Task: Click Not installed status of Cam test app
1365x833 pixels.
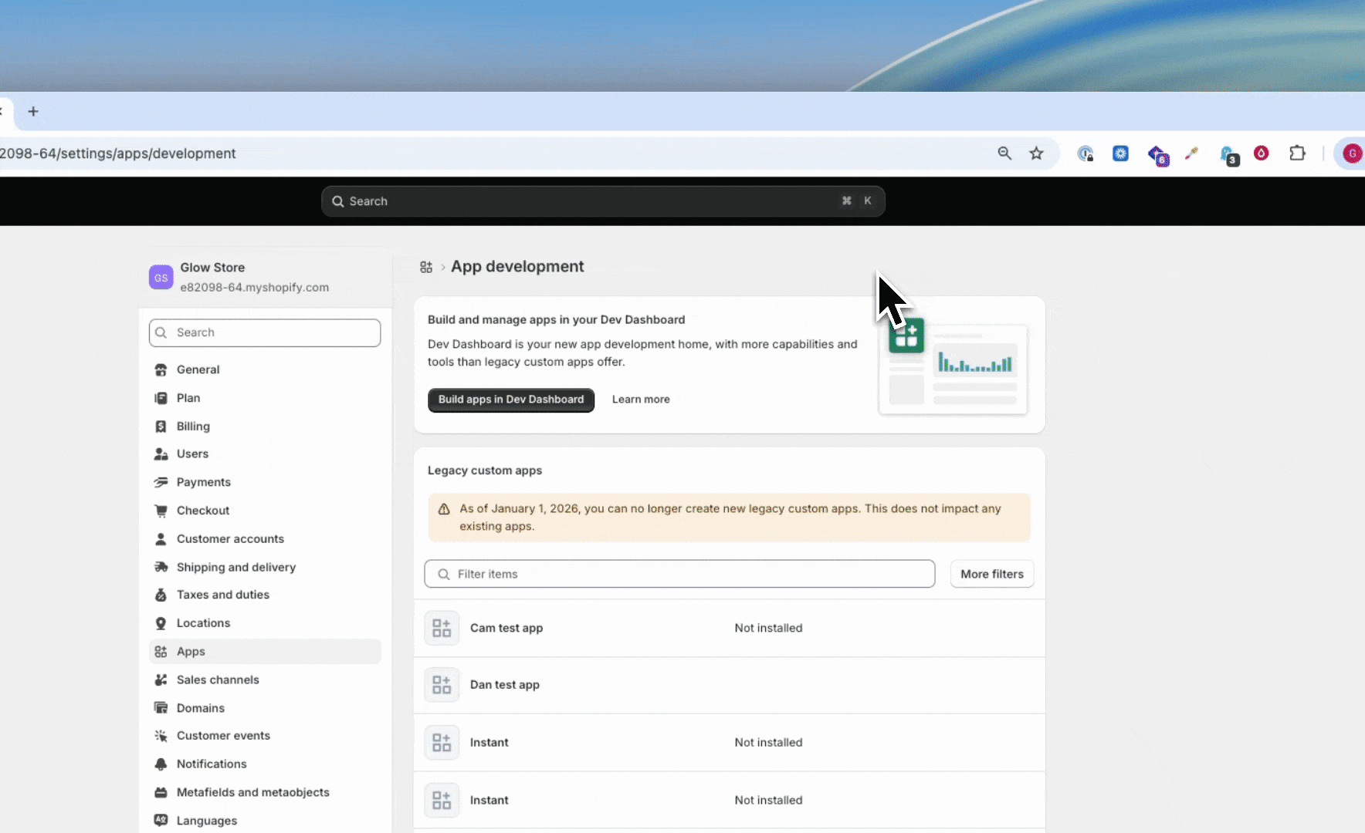Action: tap(768, 628)
